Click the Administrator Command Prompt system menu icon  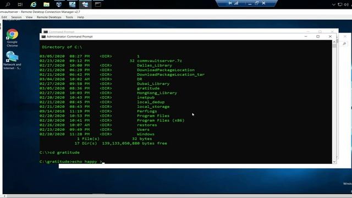coord(43,37)
